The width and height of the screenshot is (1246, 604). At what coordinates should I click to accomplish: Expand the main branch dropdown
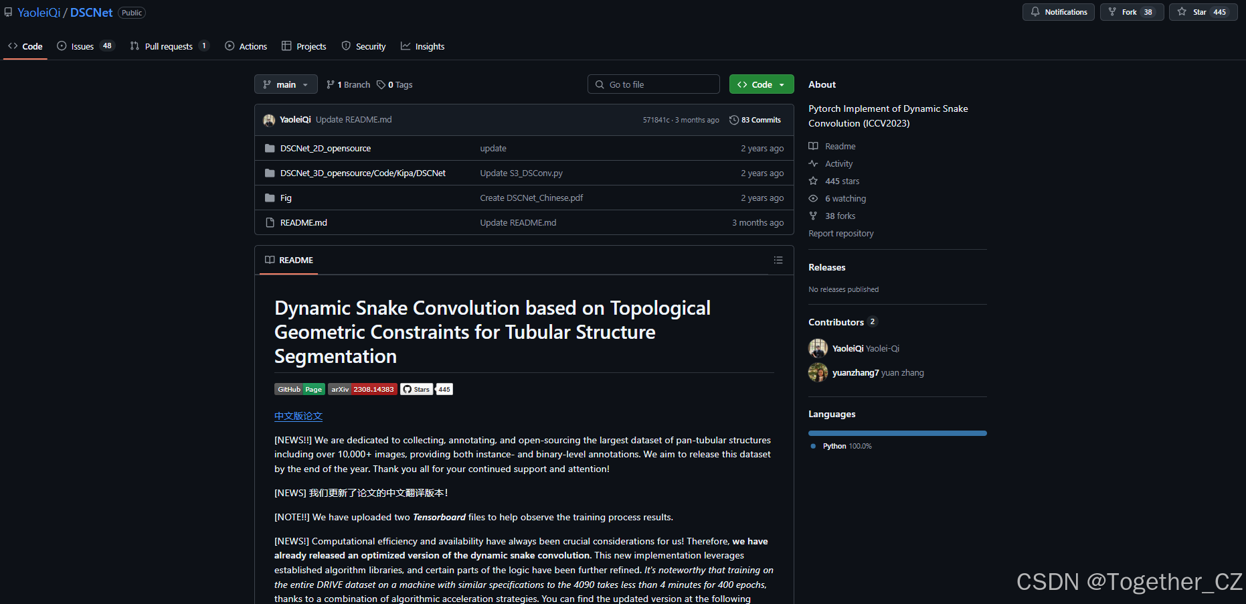click(286, 84)
